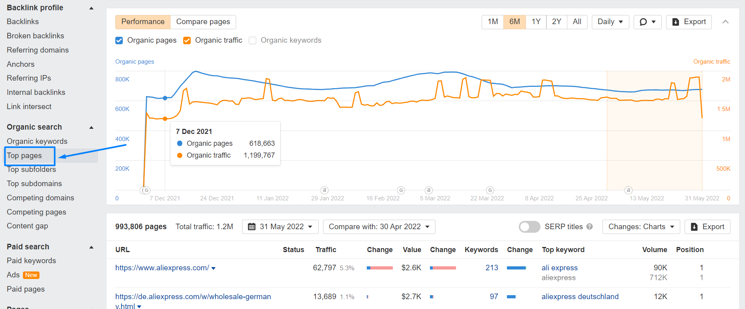Sort table by Traffic column header
Image resolution: width=745 pixels, height=309 pixels.
[x=326, y=250]
